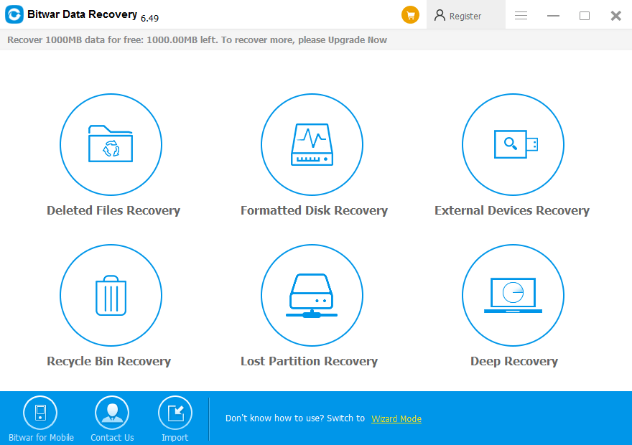
Task: Open Deleted Files Recovery folder icon
Action: click(x=111, y=144)
